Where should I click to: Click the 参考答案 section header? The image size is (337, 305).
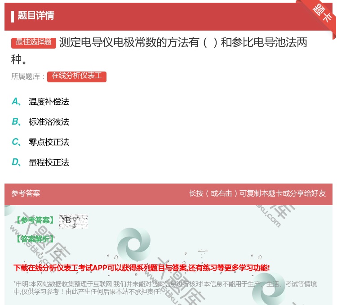tap(26, 193)
